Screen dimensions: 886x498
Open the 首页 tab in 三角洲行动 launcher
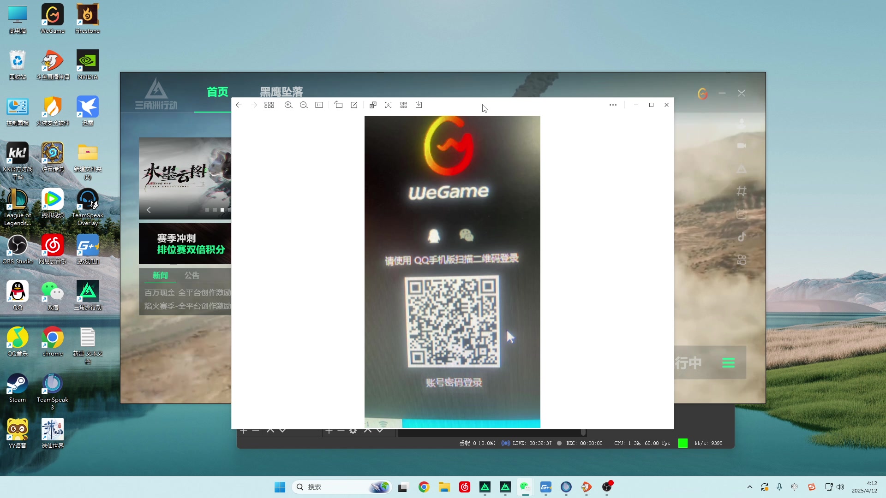217,92
